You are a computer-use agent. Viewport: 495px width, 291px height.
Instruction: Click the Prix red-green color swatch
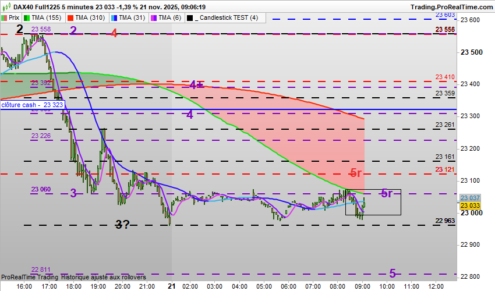click(4, 18)
